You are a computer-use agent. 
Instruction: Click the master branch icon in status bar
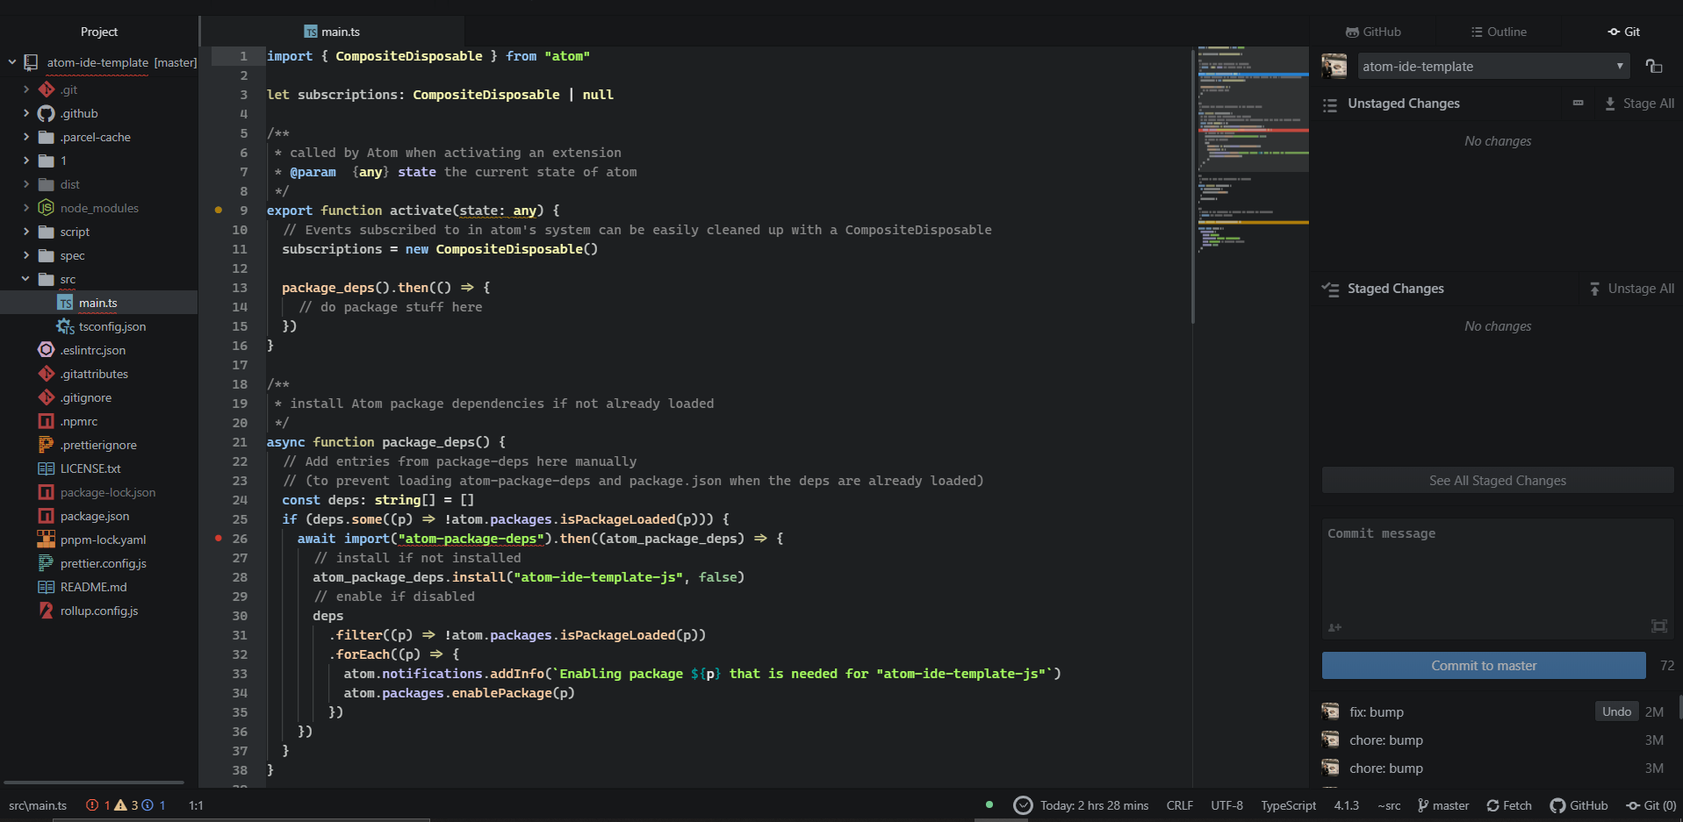coord(1424,805)
